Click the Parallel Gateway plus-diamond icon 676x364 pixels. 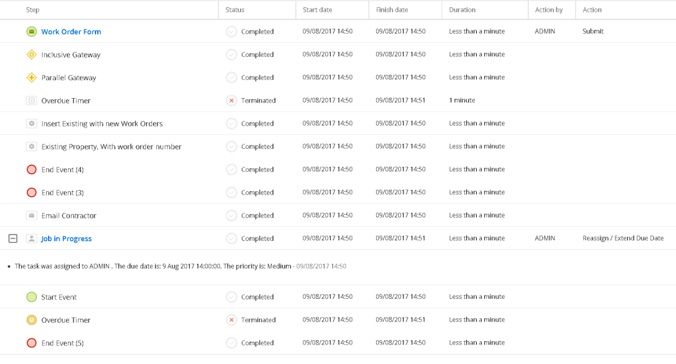[32, 78]
